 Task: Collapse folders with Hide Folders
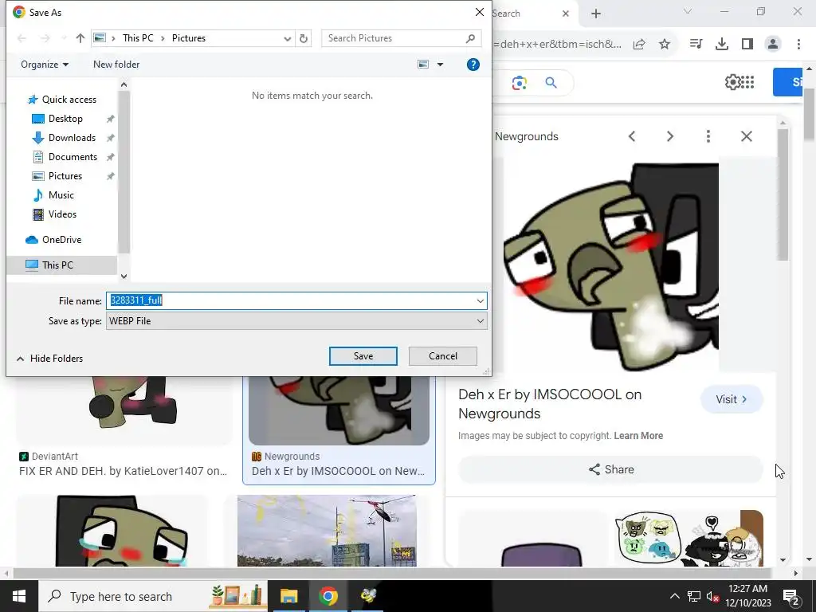(50, 358)
